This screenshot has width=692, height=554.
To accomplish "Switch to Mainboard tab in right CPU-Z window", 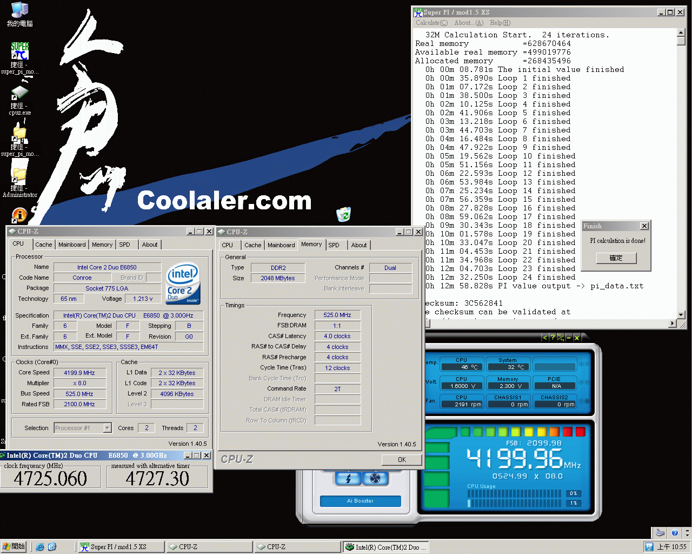I will coord(281,245).
